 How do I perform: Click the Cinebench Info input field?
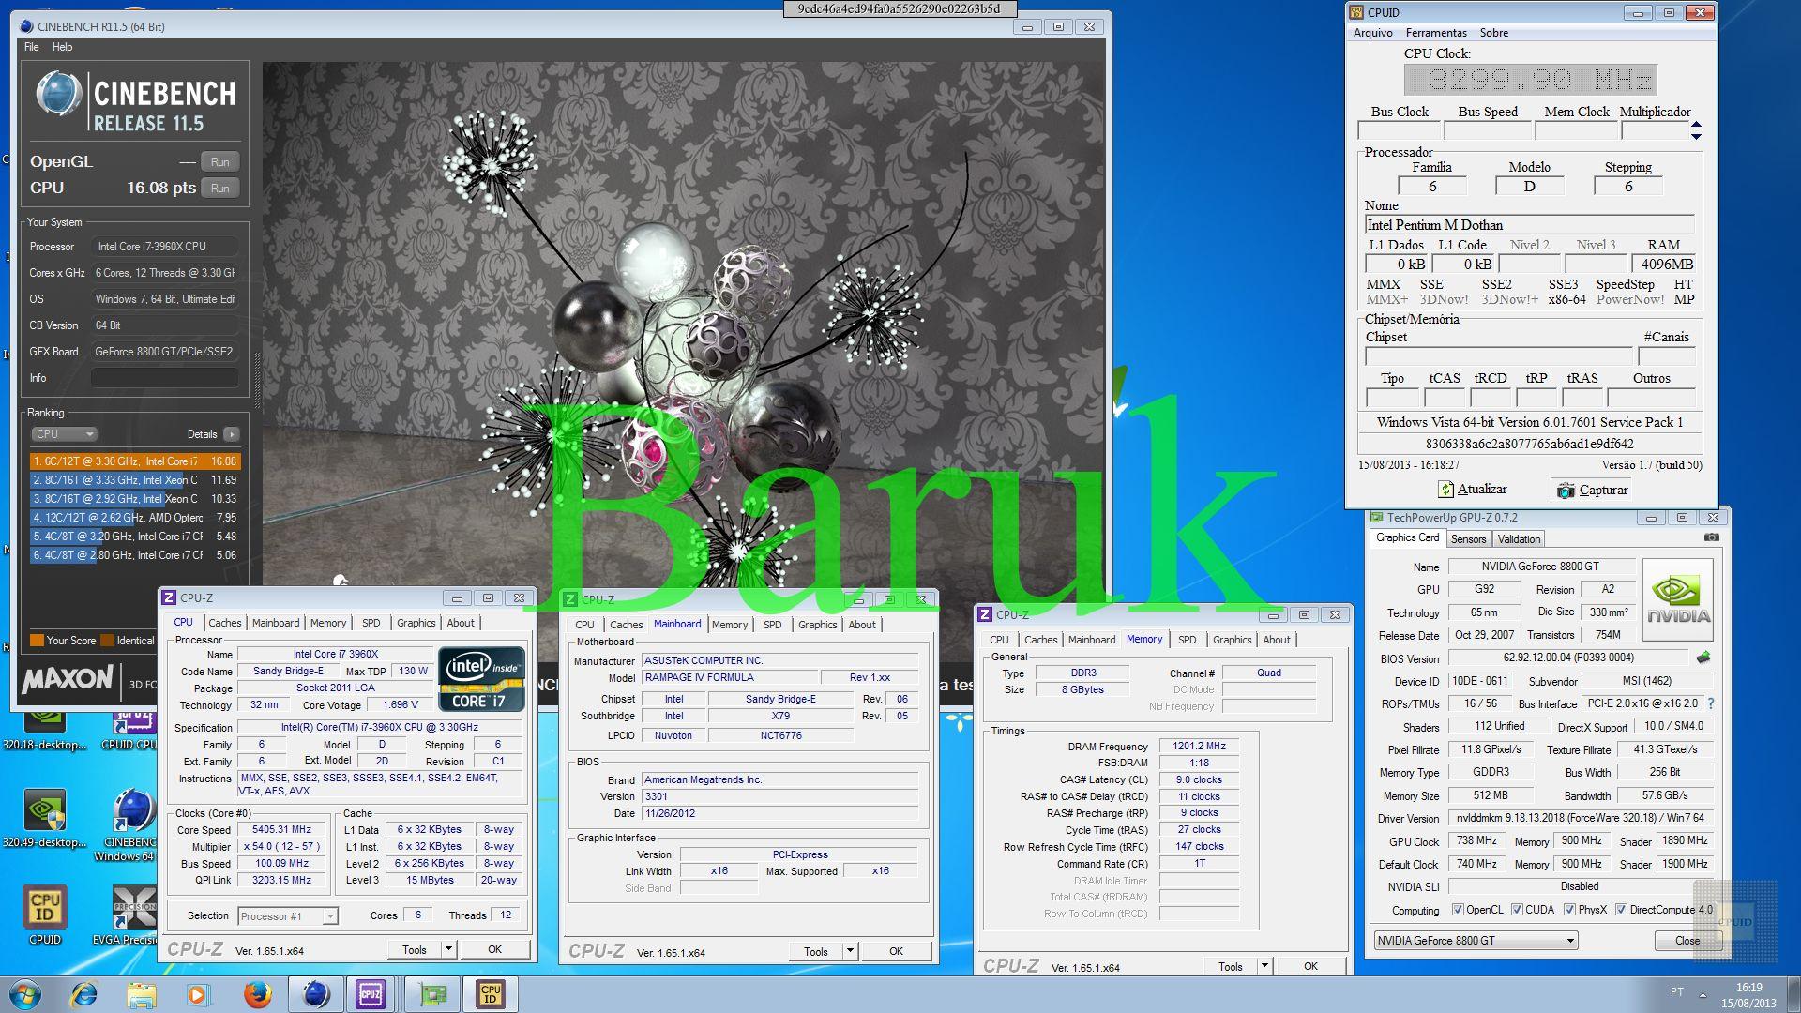point(164,378)
